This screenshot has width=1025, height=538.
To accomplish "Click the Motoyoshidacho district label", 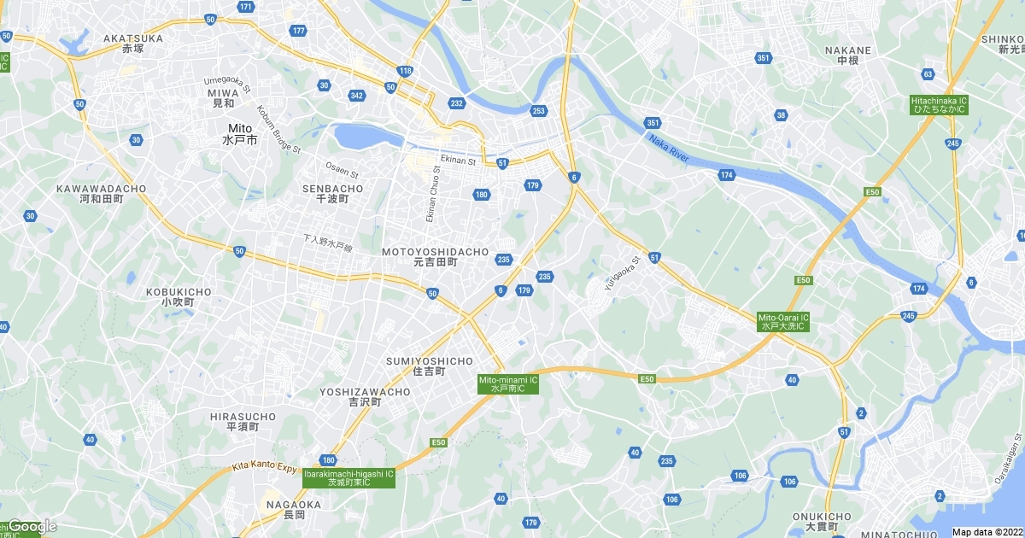I will [x=435, y=257].
